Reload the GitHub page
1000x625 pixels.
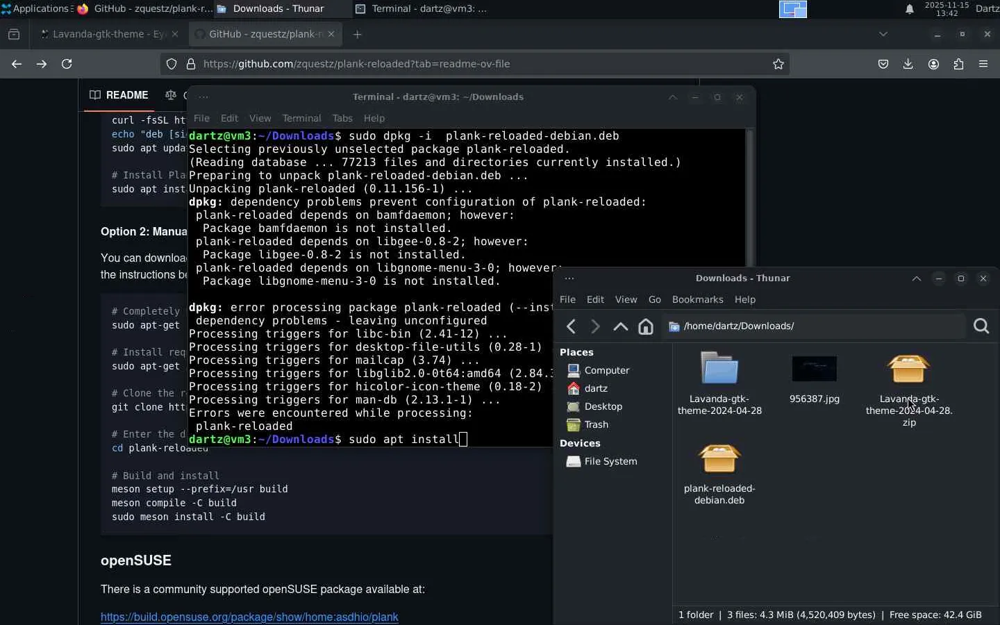point(67,64)
